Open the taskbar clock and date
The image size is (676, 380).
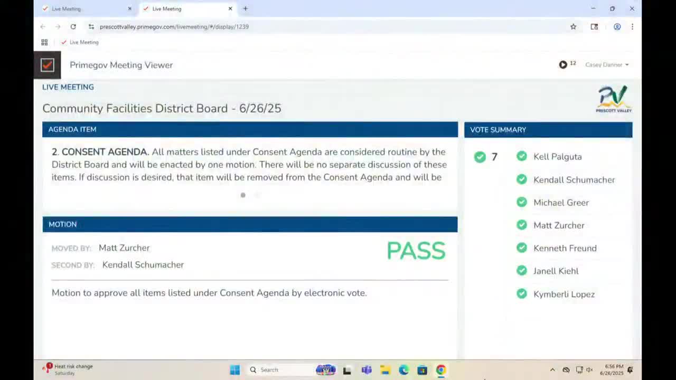(x=612, y=369)
